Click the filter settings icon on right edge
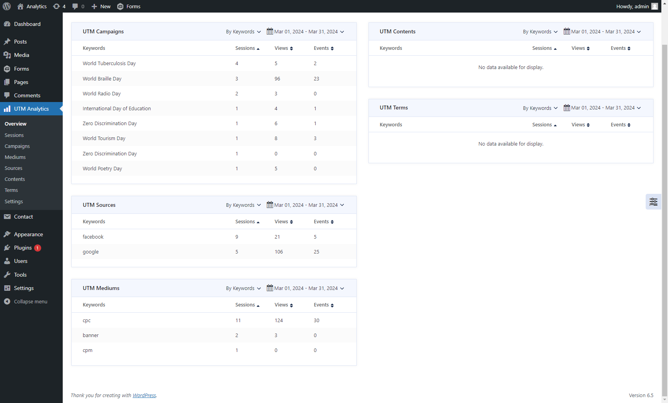The image size is (668, 403). [653, 202]
